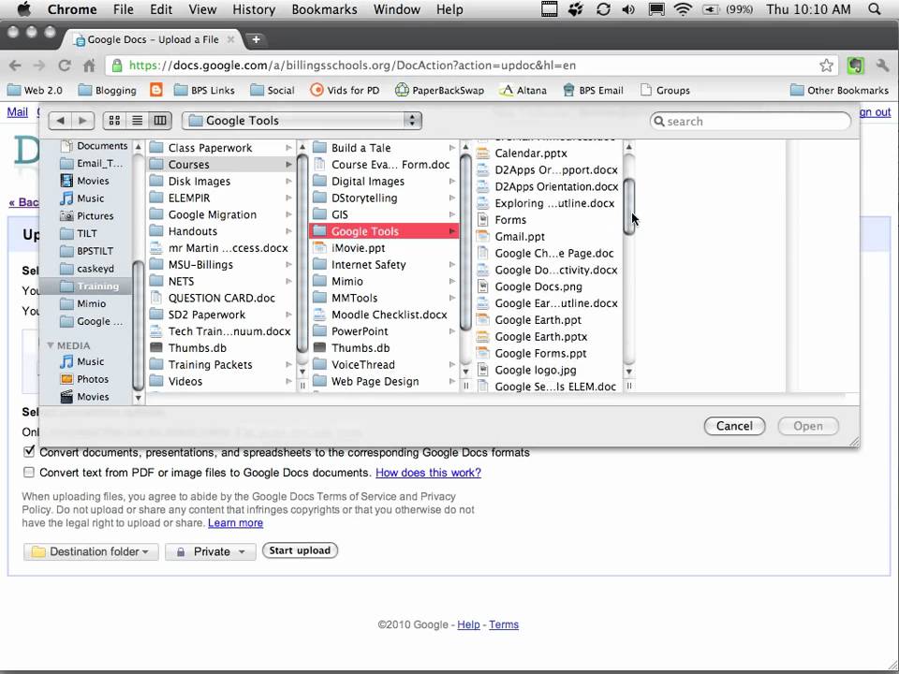Click the Chrome home icon

[89, 66]
